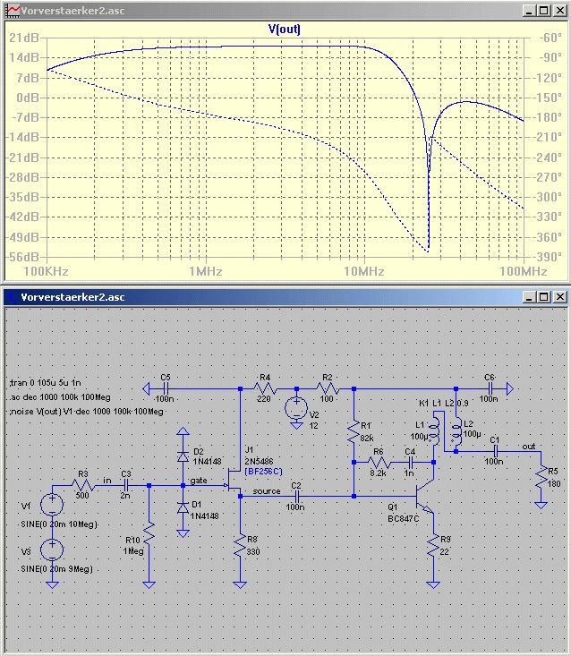Select diode D2 1N4148 symbol
This screenshot has width=571, height=656.
pos(183,456)
